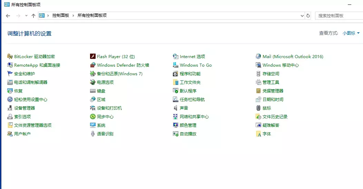Image resolution: width=363 pixels, height=189 pixels.
Task: Click the Windows To Go icon
Action: pos(176,65)
